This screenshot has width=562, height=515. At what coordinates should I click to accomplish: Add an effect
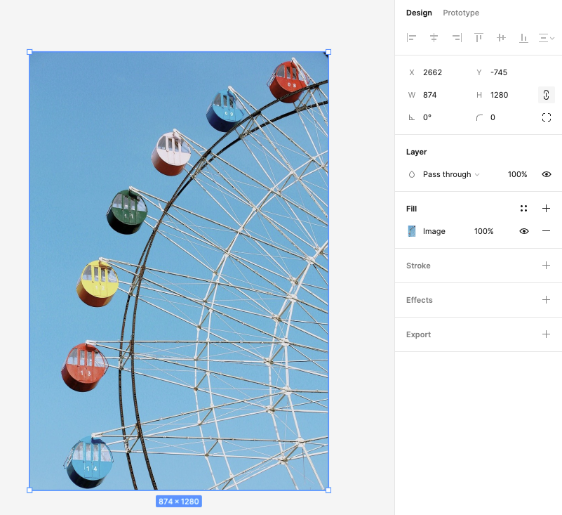(x=546, y=300)
